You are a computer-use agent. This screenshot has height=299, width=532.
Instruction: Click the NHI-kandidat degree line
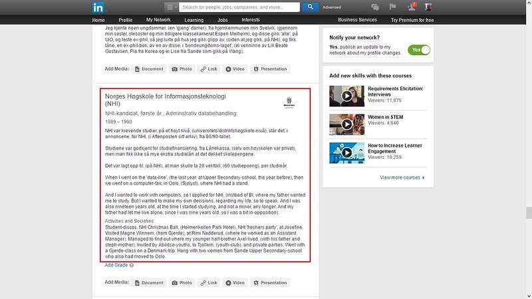coord(171,113)
